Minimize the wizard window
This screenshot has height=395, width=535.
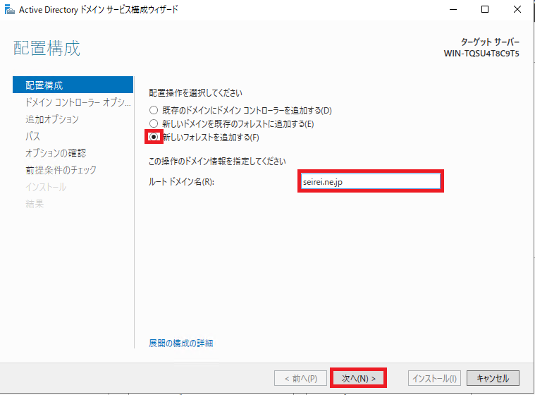pos(453,10)
